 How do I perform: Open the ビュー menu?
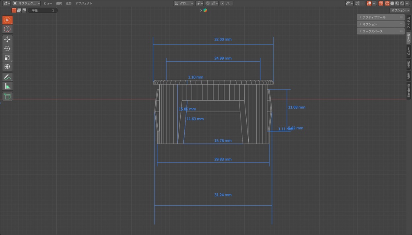tap(47, 3)
